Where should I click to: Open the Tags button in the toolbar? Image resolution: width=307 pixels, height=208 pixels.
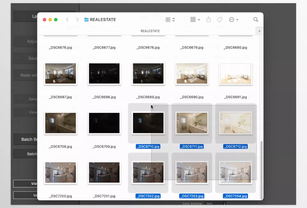(220, 19)
